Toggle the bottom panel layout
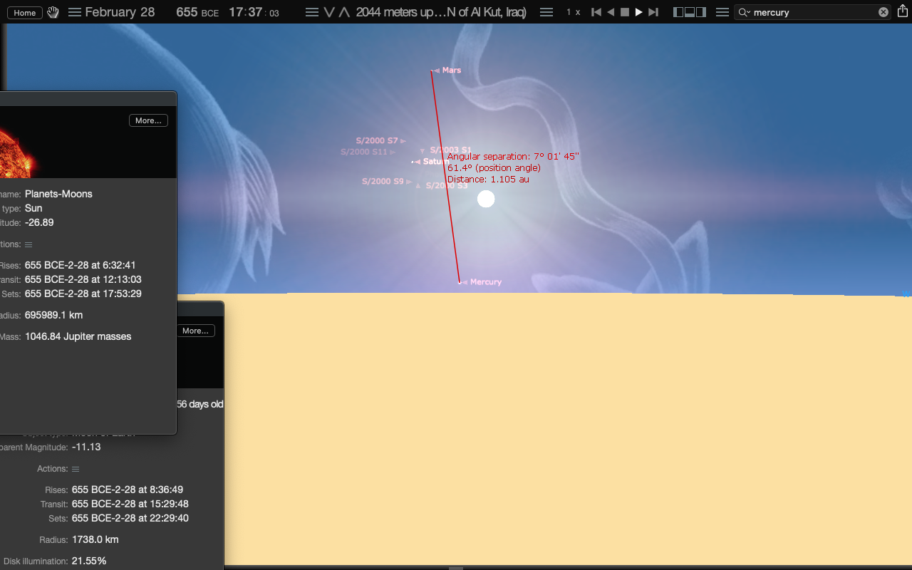The width and height of the screenshot is (912, 570). tap(690, 12)
